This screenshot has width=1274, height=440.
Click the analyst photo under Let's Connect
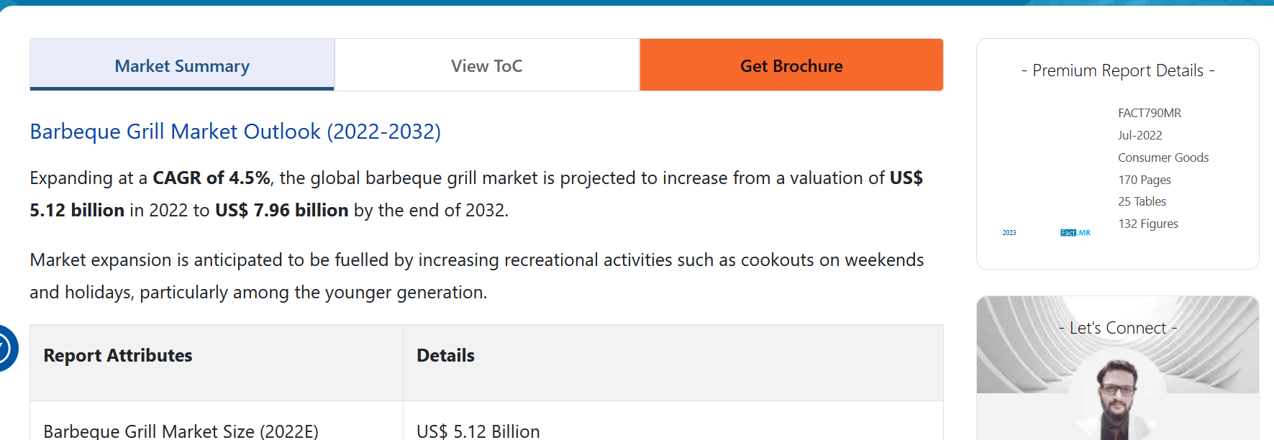[x=1117, y=398]
